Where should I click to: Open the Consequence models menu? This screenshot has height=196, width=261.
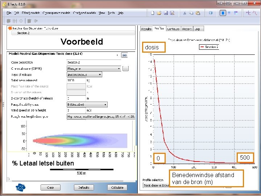point(56,13)
